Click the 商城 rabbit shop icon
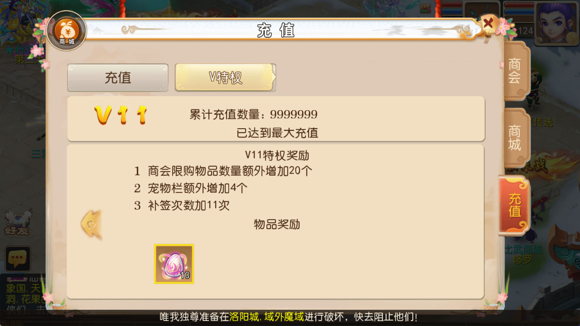Viewport: 580px width, 326px height. [67, 31]
